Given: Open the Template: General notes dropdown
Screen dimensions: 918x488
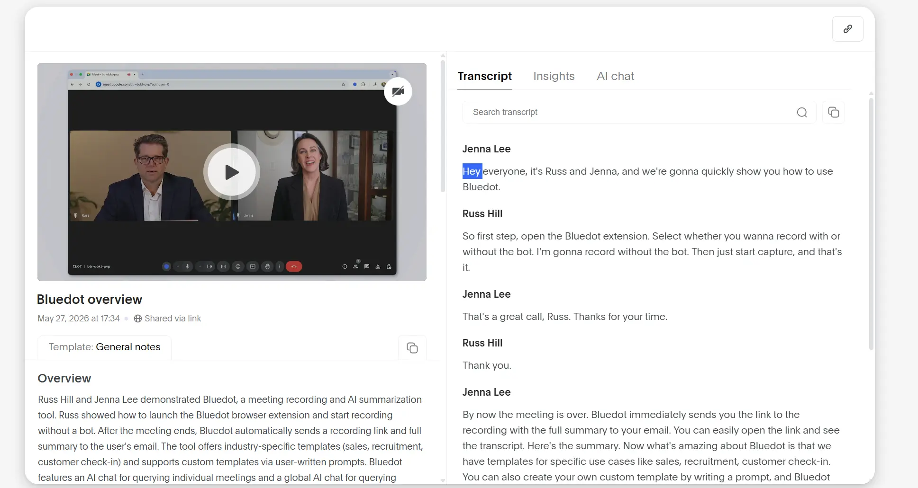Looking at the screenshot, I should [x=104, y=347].
